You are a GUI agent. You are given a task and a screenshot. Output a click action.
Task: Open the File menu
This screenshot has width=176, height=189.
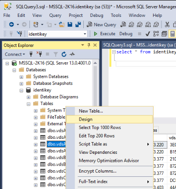(x=7, y=15)
